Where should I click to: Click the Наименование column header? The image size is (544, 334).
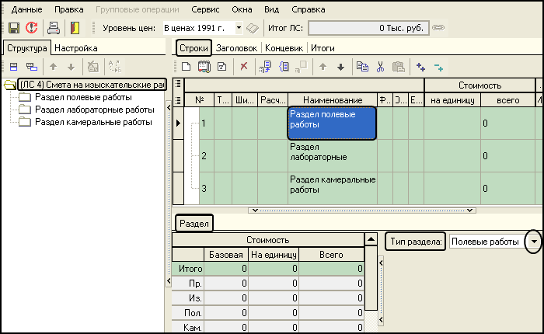[x=333, y=100]
